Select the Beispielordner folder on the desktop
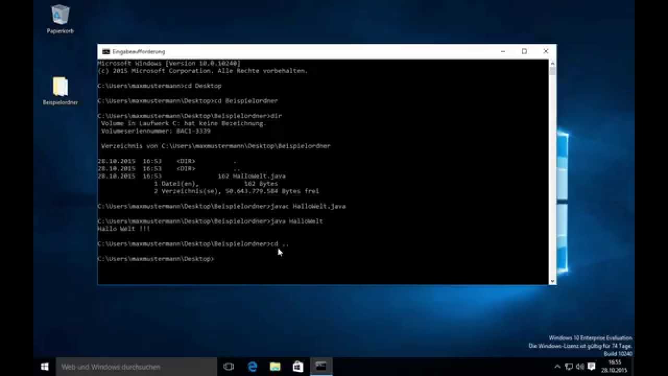The image size is (668, 376). [61, 91]
